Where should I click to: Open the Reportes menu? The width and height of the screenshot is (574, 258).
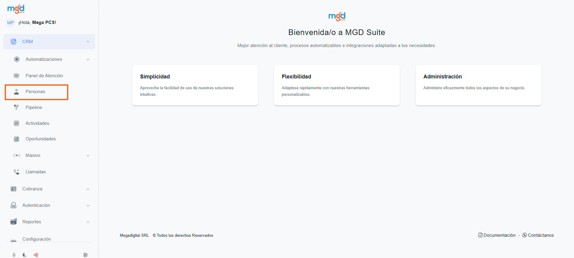(x=32, y=222)
